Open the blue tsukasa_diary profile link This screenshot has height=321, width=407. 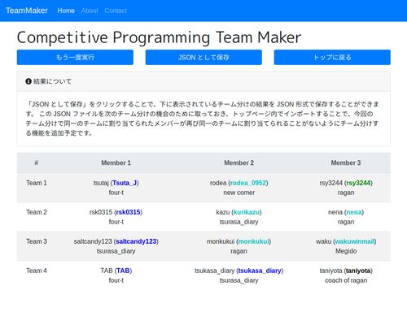click(x=260, y=271)
